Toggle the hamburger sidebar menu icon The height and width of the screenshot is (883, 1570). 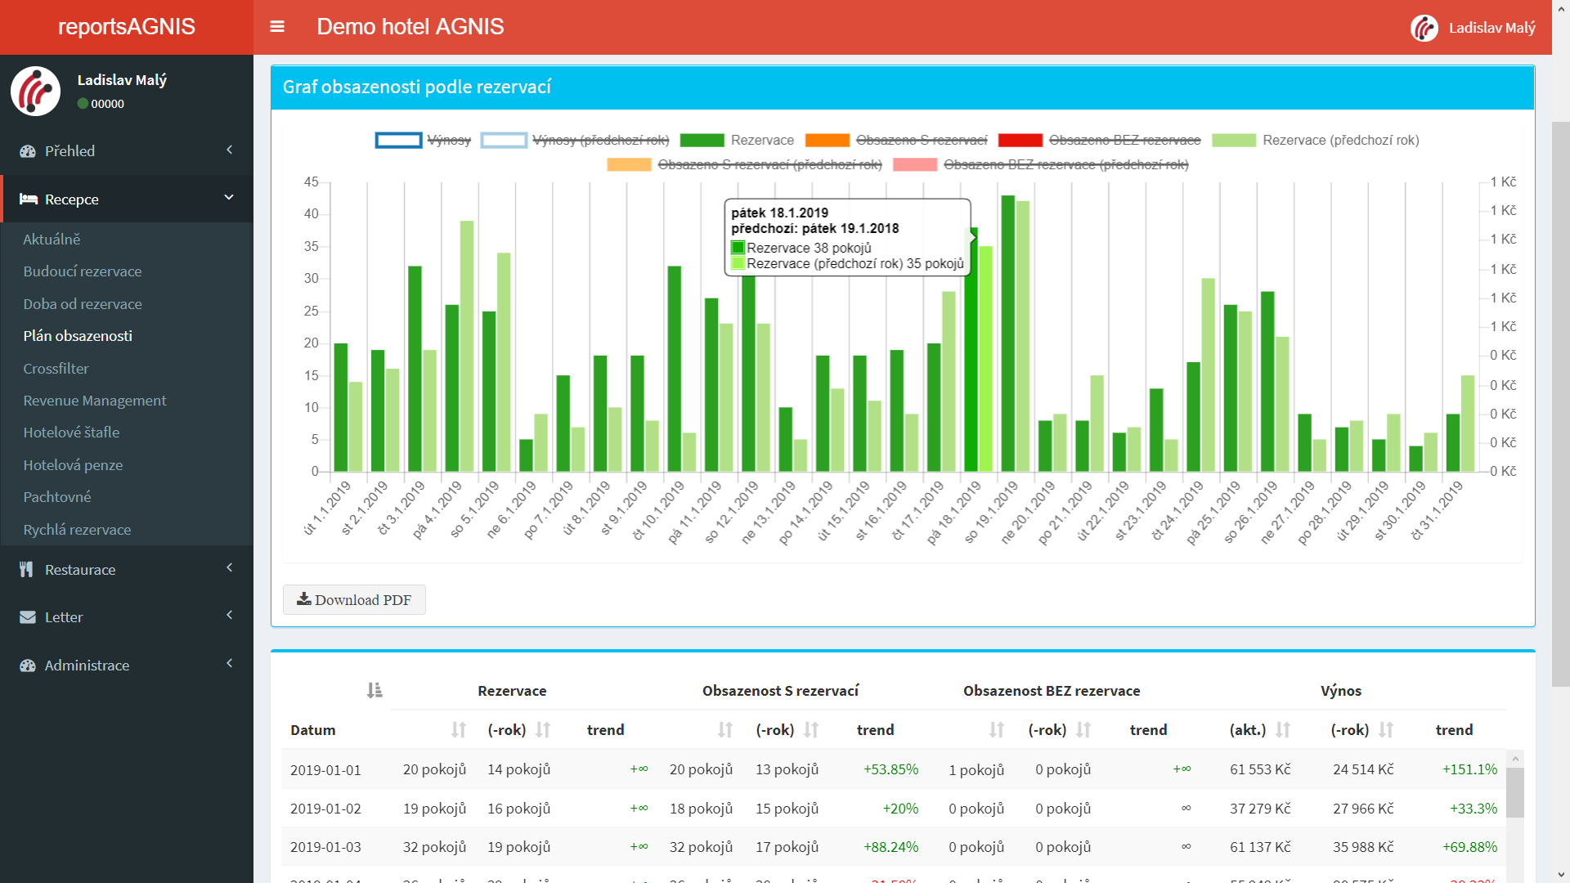point(277,27)
